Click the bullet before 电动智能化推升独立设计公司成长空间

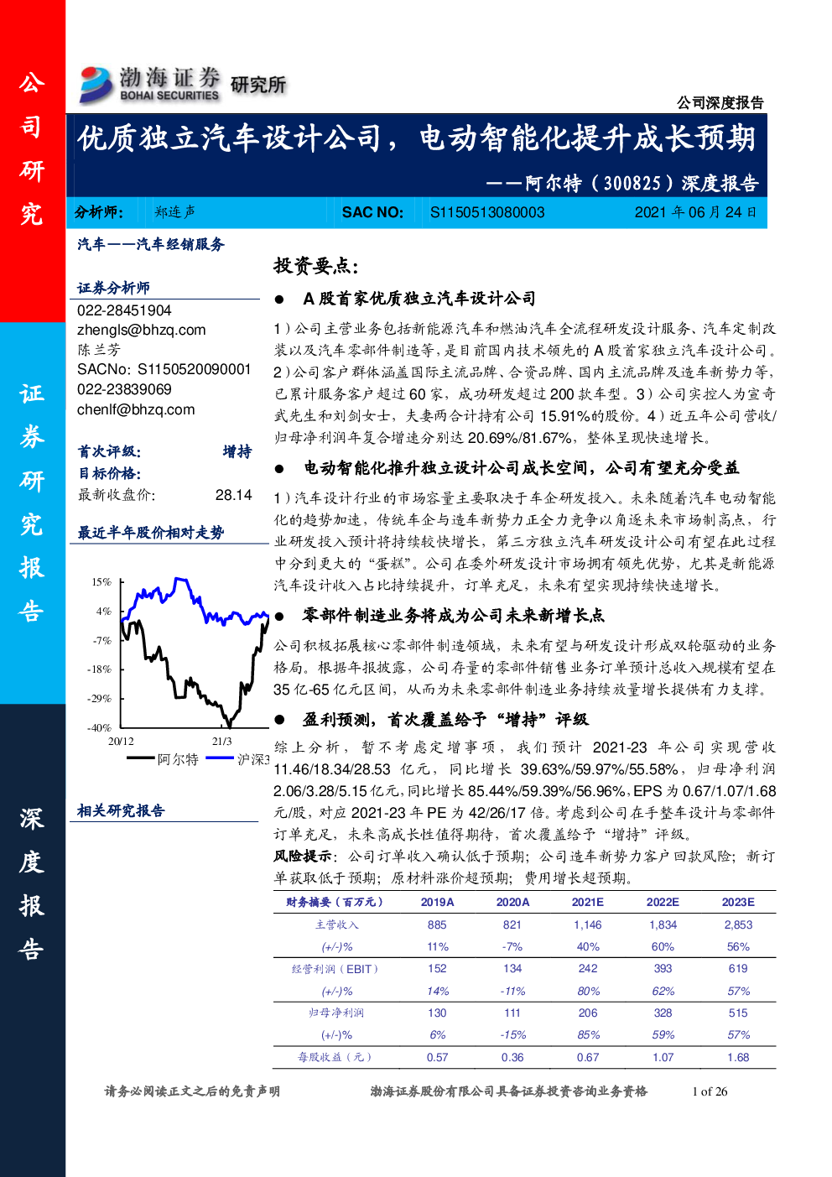point(280,469)
